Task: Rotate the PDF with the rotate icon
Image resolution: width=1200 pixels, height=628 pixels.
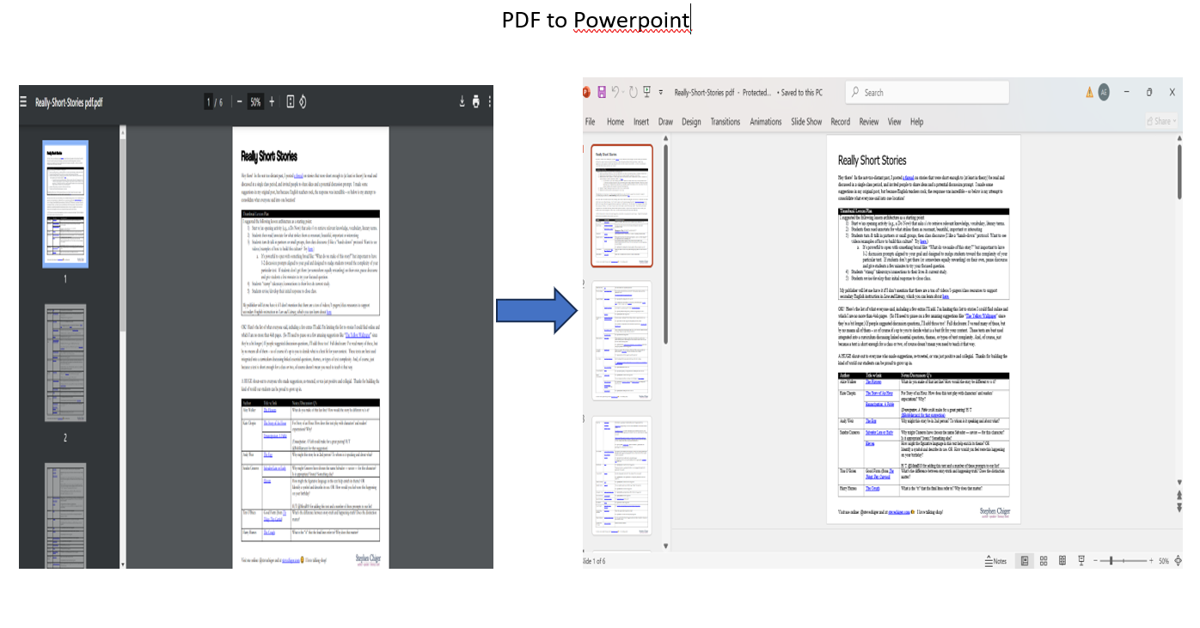Action: pos(303,102)
